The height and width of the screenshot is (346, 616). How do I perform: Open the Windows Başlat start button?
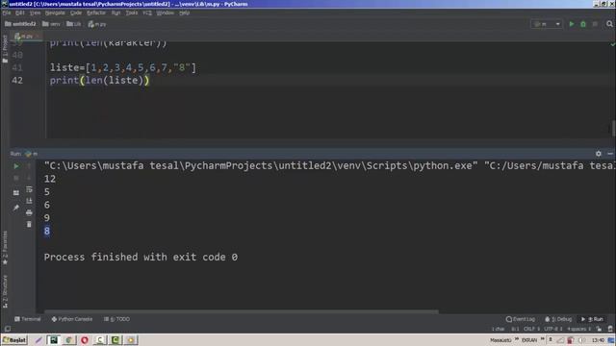pyautogui.click(x=14, y=339)
